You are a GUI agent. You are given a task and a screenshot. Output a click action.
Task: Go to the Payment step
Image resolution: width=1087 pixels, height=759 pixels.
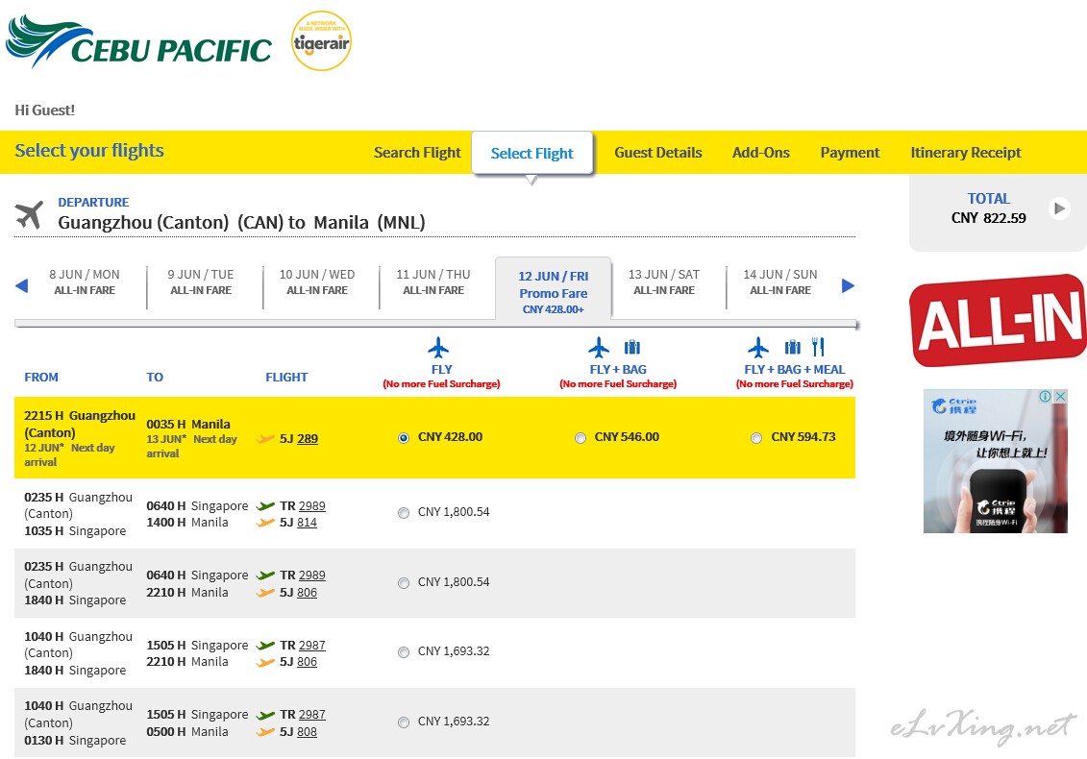850,153
